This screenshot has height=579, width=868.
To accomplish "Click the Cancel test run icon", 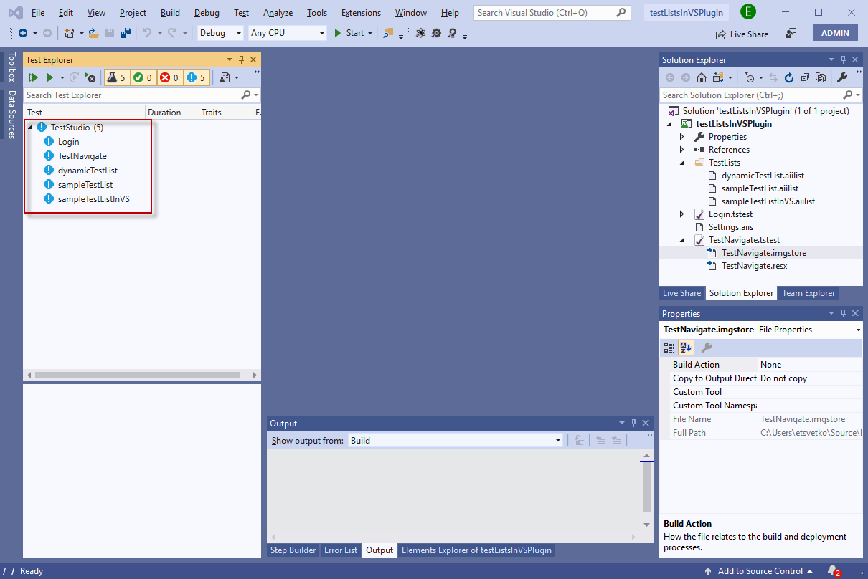I will 90,77.
